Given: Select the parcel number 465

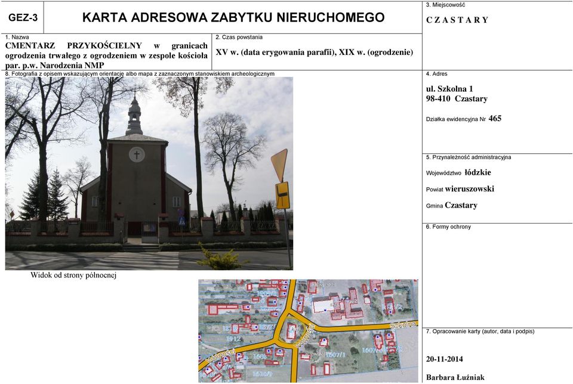Looking at the screenshot, I should [495, 118].
